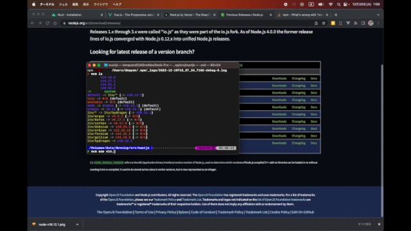Screen dimensions: 411x231
Task: Open Changelog link in first table row
Action: click(299, 78)
